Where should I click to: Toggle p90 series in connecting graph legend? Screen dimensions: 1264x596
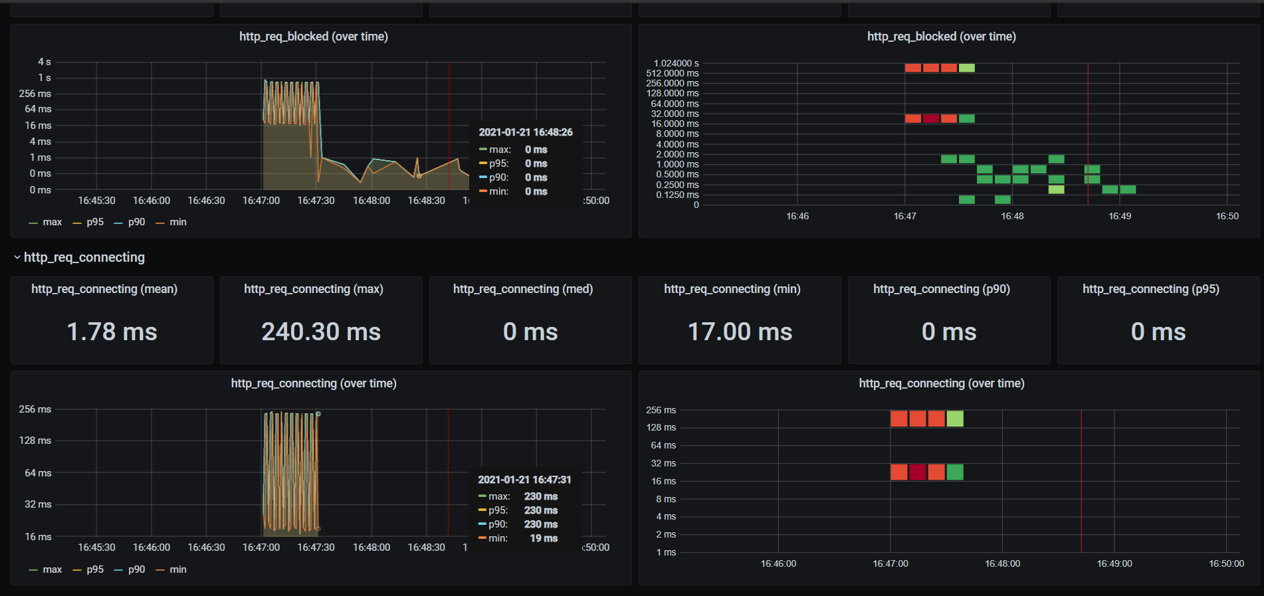click(136, 569)
